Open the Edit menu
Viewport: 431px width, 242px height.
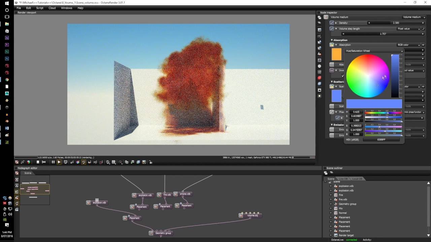click(x=29, y=8)
